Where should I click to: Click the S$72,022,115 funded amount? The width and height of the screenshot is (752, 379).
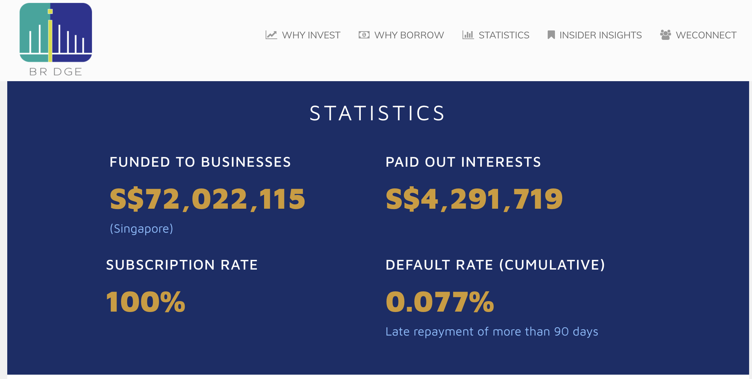208,199
